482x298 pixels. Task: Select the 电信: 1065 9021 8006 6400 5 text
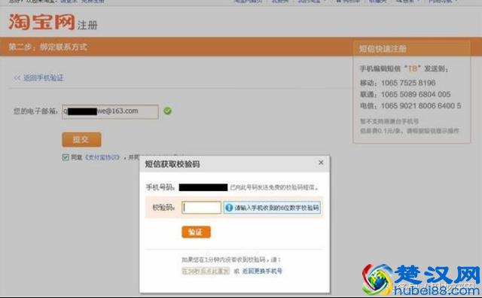(x=410, y=105)
